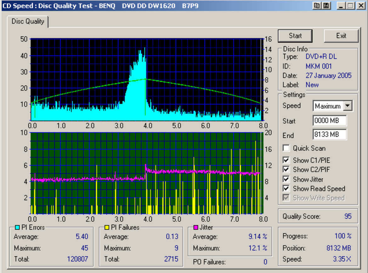The height and width of the screenshot is (273, 368).
Task: Click the disc label value New
Action: point(312,85)
